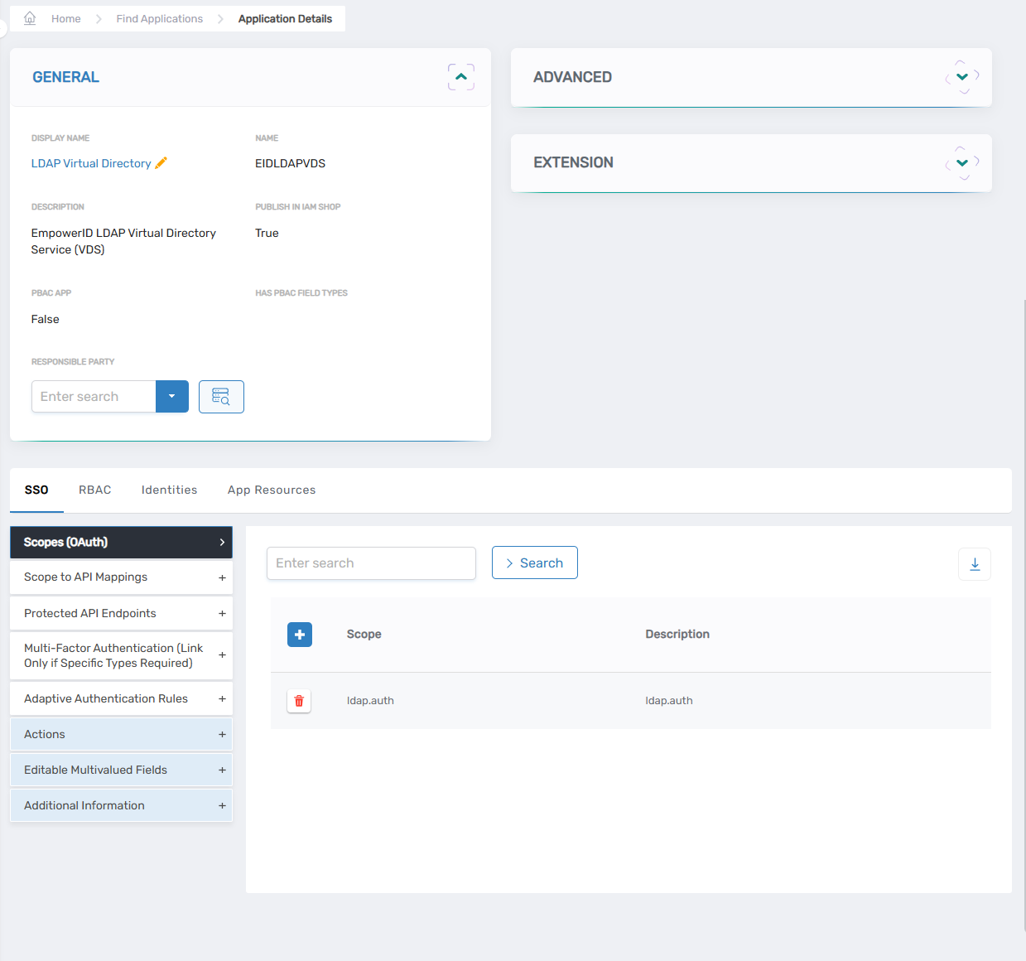This screenshot has width=1026, height=961.
Task: Expand the Extension panel
Action: [x=961, y=163]
